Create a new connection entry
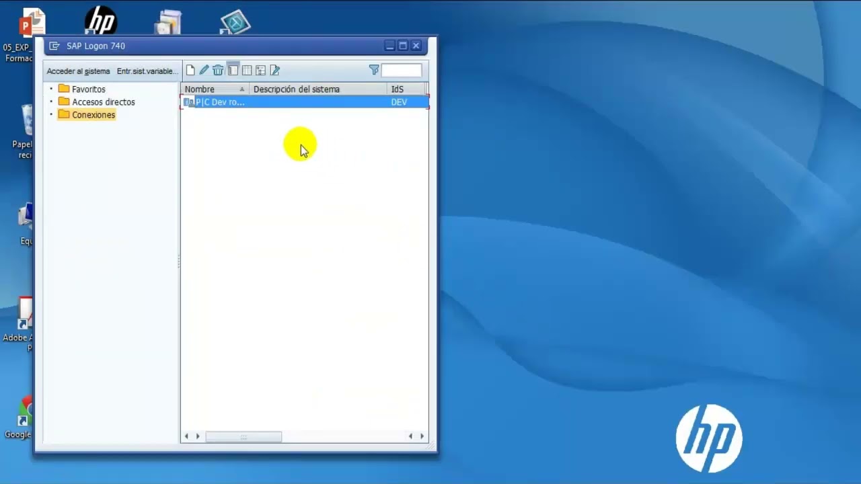The image size is (861, 484). (x=191, y=70)
